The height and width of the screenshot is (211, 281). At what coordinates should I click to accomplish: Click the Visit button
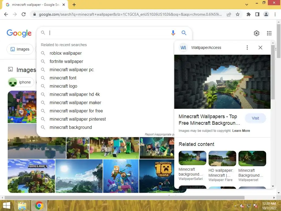point(255,118)
